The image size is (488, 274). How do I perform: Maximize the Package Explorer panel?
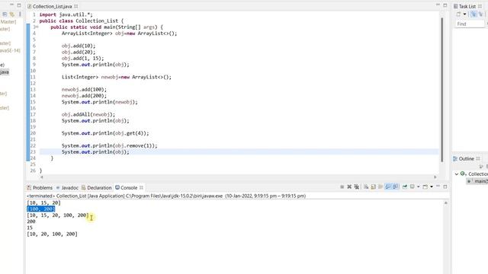pos(18,5)
